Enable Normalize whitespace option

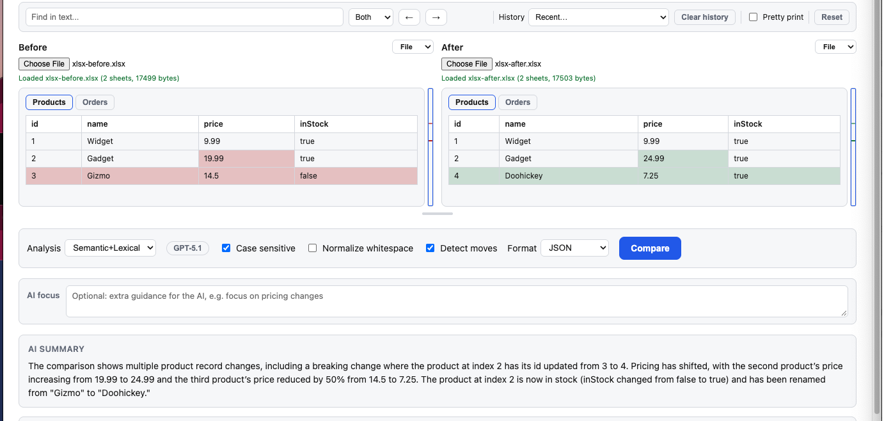312,248
